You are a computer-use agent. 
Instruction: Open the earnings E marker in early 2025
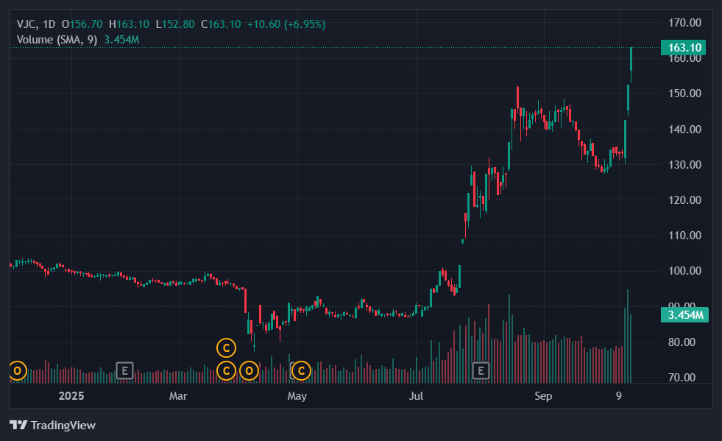[x=124, y=370]
